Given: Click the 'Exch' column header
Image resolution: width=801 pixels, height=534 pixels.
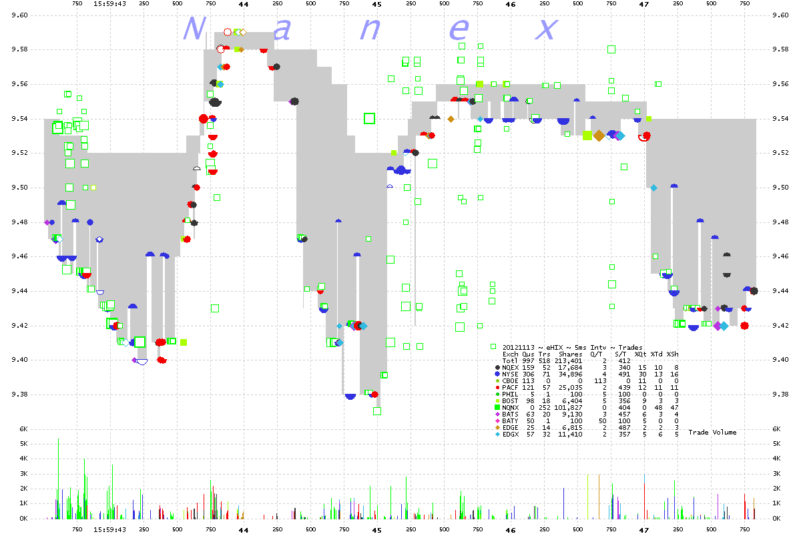Looking at the screenshot, I should tap(510, 354).
